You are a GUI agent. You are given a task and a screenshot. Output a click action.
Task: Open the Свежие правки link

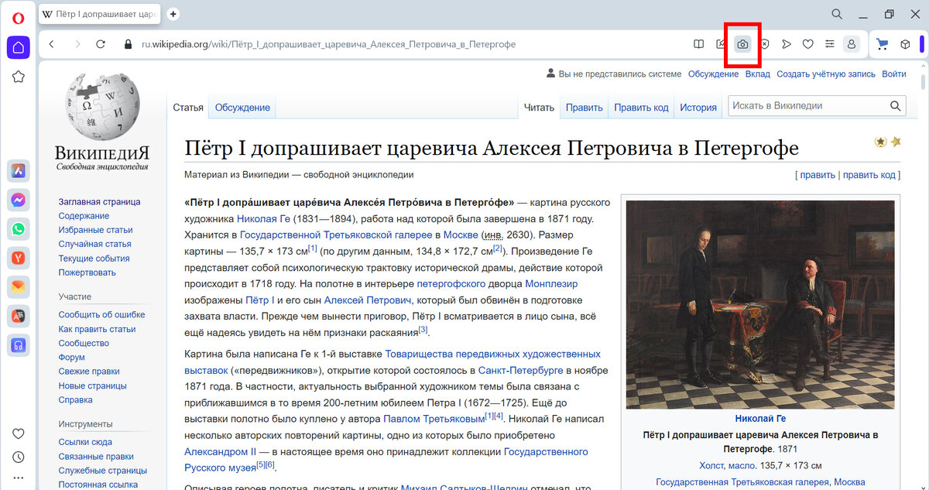point(88,372)
